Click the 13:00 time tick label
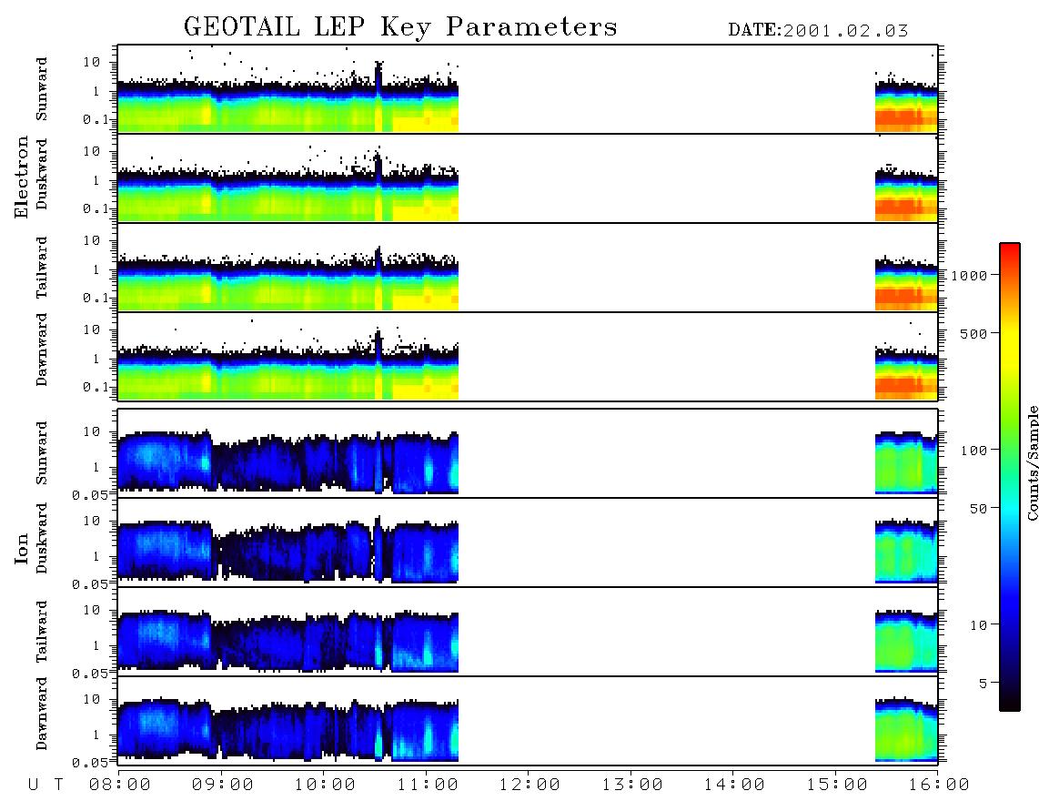The image size is (1039, 801). (x=632, y=785)
